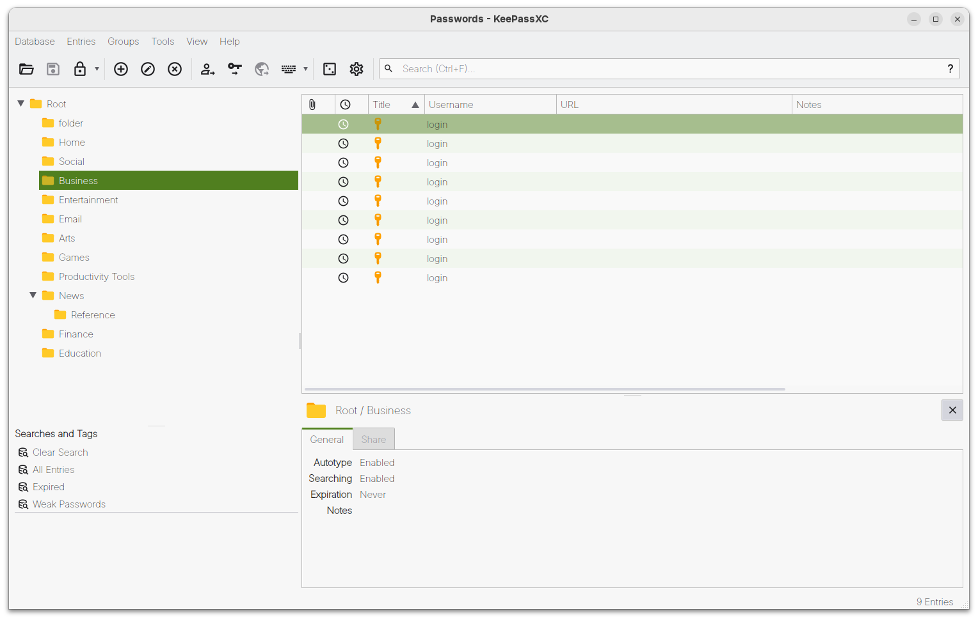Expand the Auto-Type dropdown arrow
The image size is (978, 620).
pyautogui.click(x=305, y=69)
